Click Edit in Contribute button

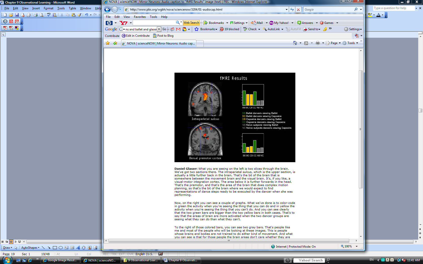136,36
